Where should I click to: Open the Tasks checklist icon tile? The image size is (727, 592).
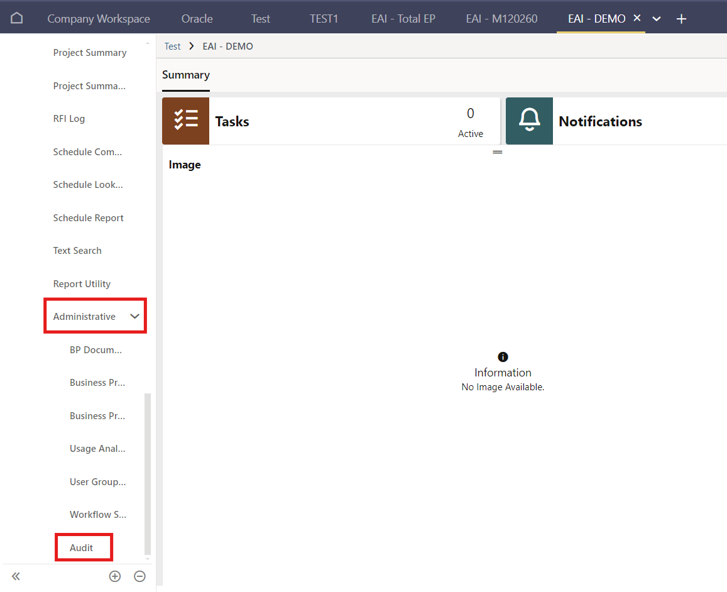(185, 121)
